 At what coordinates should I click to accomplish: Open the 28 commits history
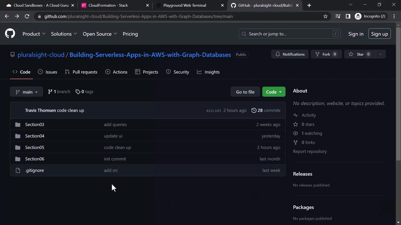tap(266, 110)
